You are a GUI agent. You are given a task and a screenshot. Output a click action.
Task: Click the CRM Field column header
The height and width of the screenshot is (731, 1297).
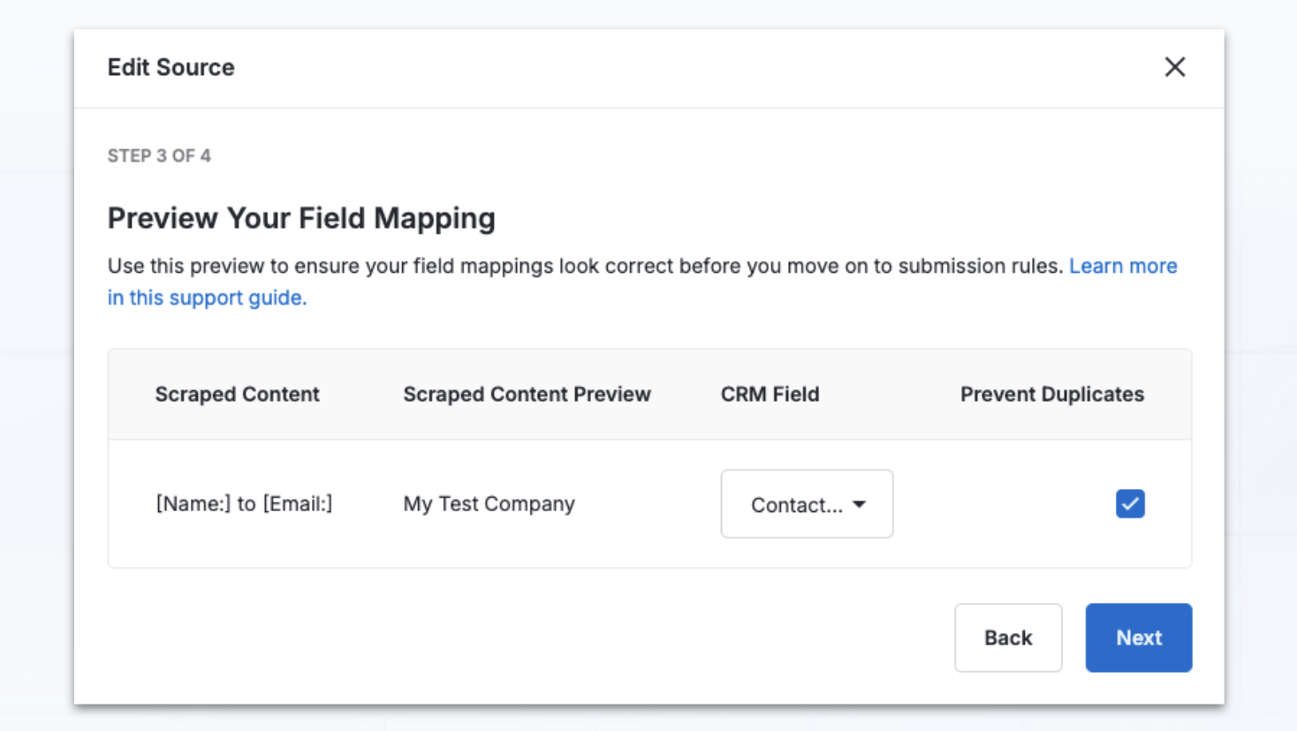point(770,395)
